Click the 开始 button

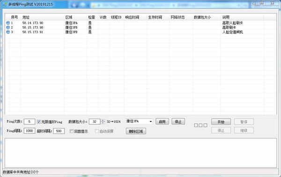pos(221,122)
